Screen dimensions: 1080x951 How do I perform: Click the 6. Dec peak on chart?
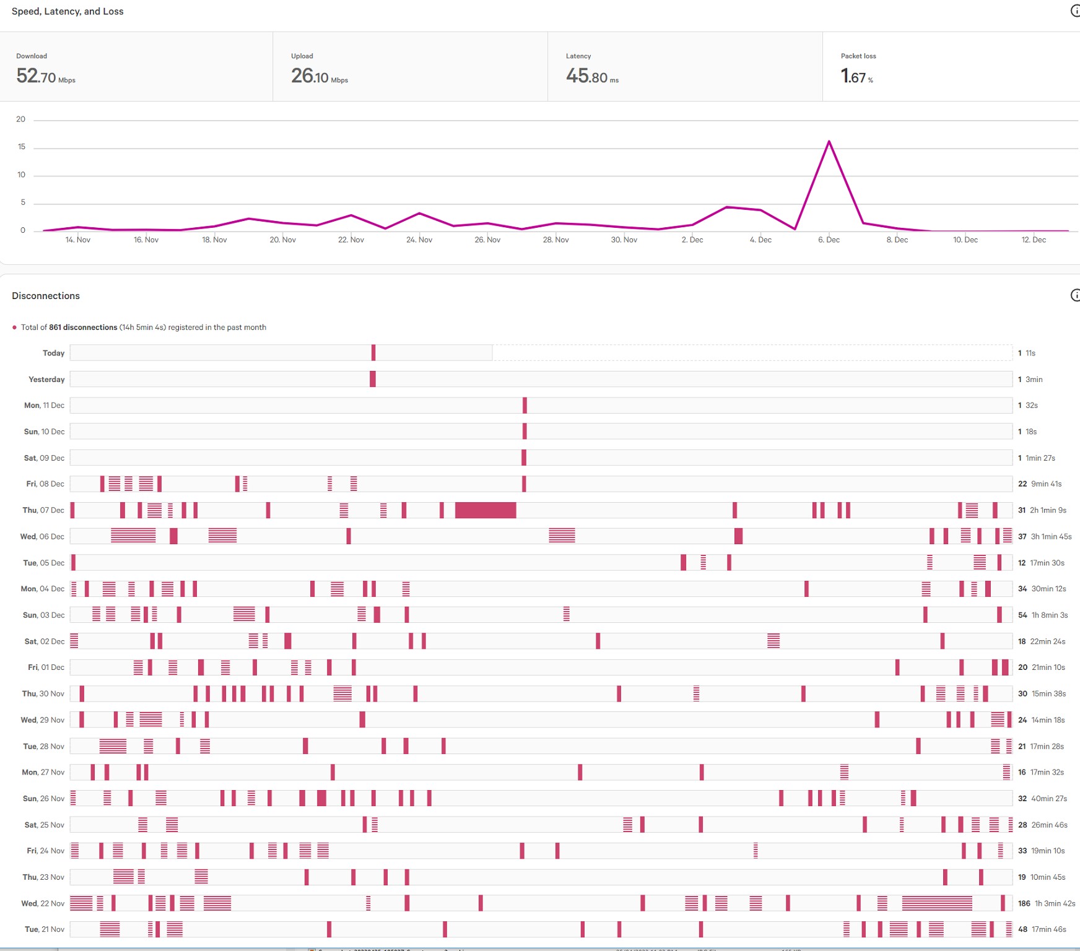[x=829, y=142]
